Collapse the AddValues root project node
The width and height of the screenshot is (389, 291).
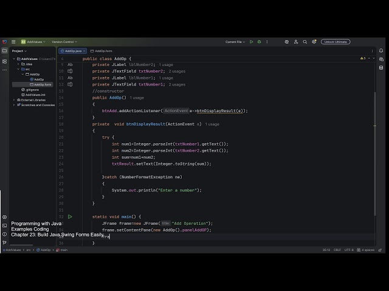point(14,59)
